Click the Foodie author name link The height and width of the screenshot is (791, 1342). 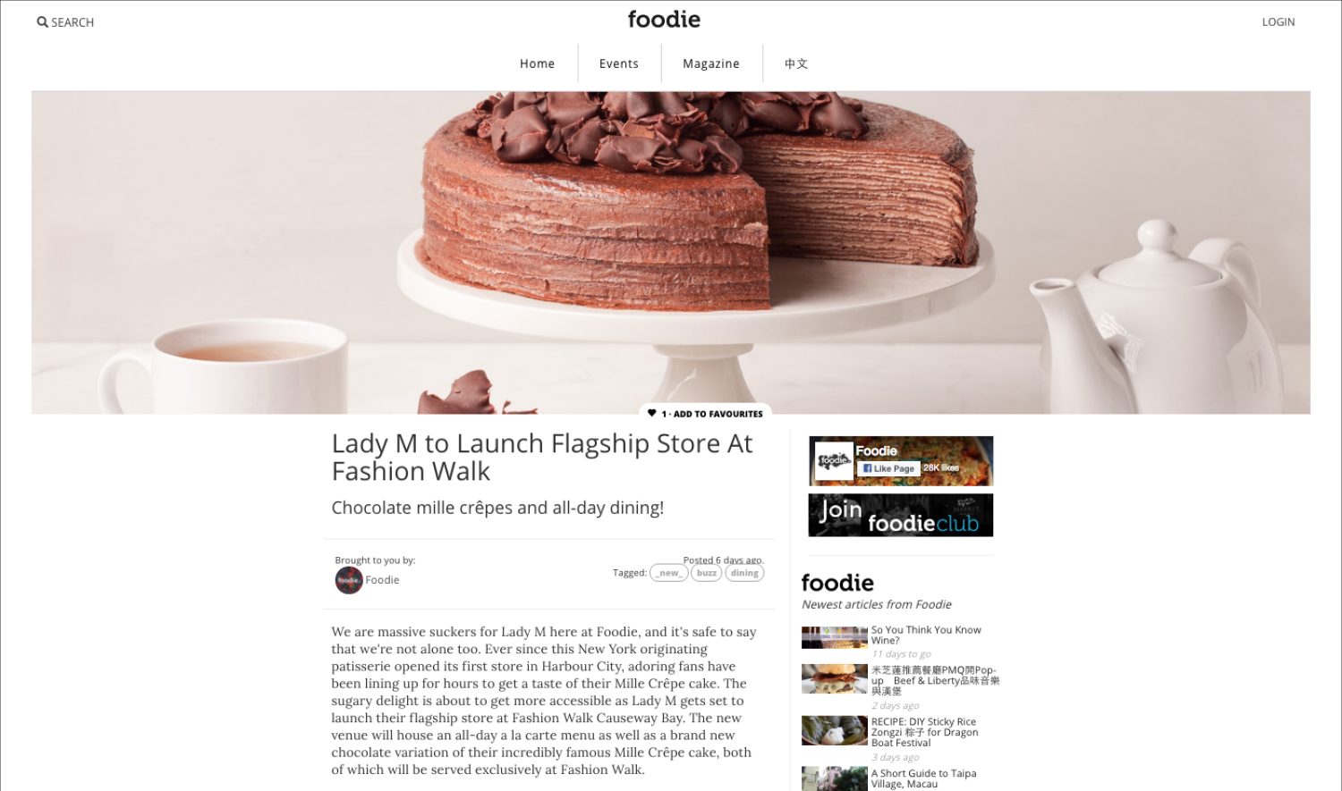(382, 580)
